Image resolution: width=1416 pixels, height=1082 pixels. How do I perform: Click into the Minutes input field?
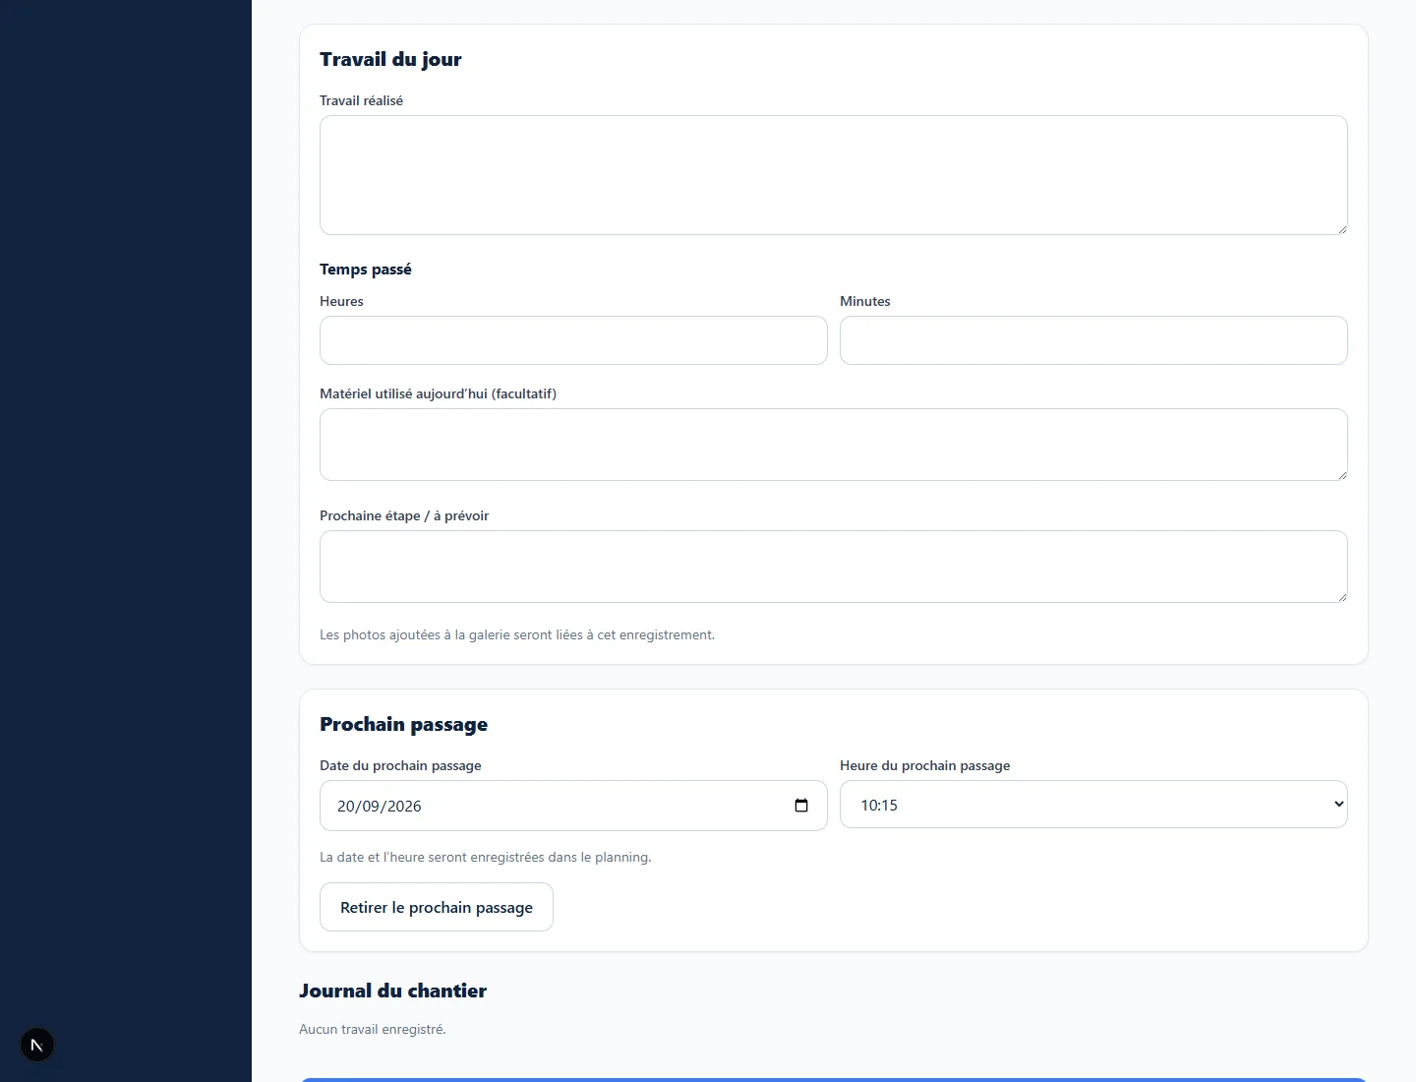pos(1093,340)
